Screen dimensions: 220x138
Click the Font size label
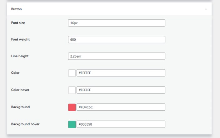point(18,23)
